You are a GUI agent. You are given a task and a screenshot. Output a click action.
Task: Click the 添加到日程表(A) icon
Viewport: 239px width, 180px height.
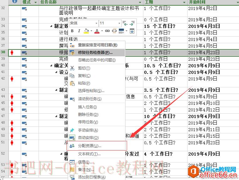[72, 177]
